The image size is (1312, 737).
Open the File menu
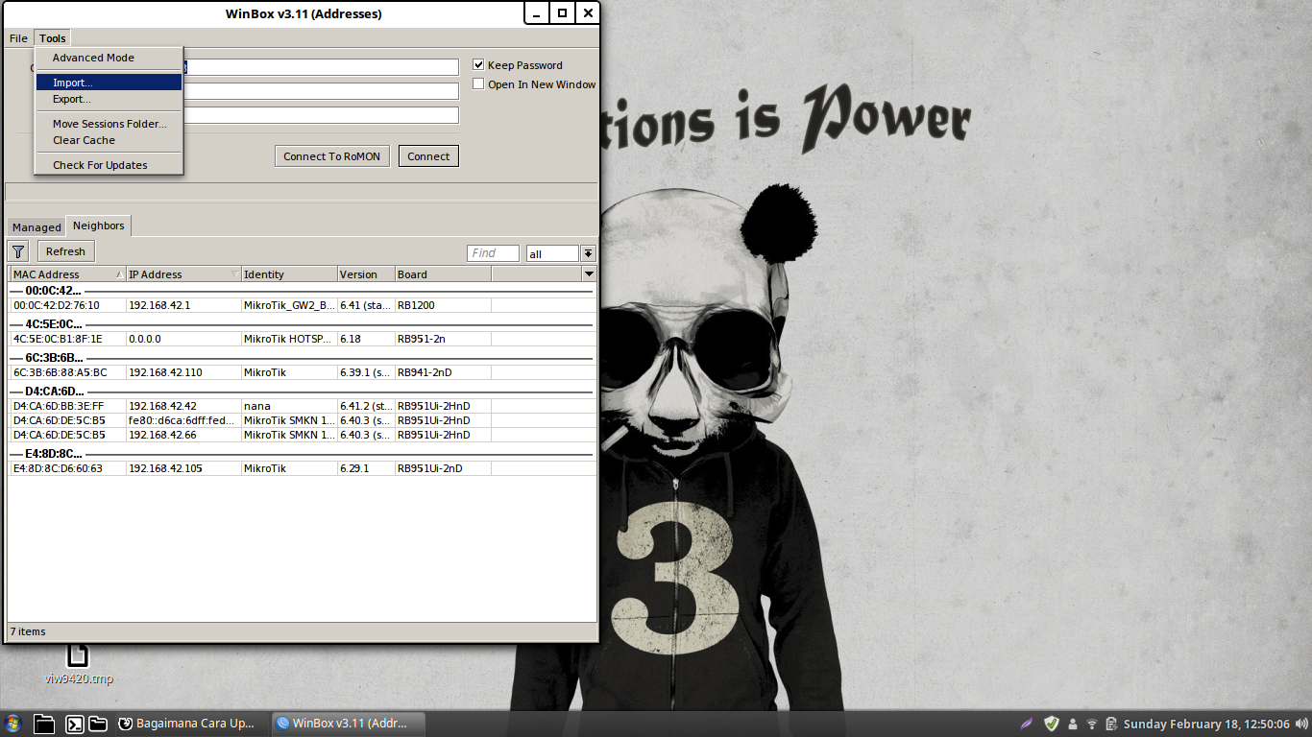[x=18, y=38]
